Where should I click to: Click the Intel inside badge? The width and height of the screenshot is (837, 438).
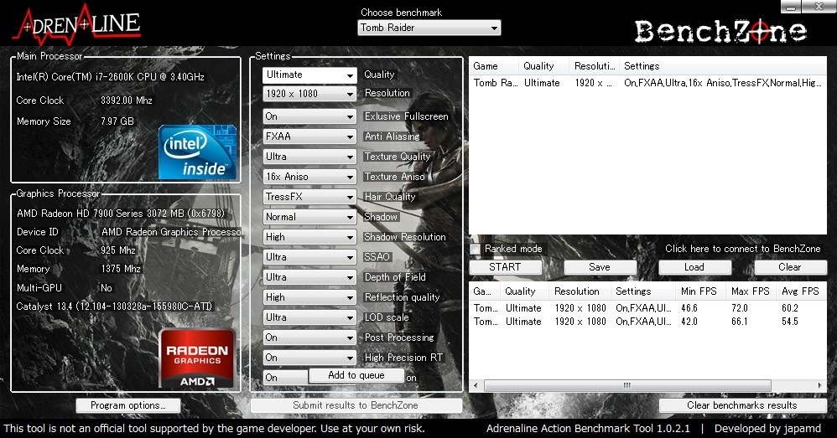click(x=197, y=152)
